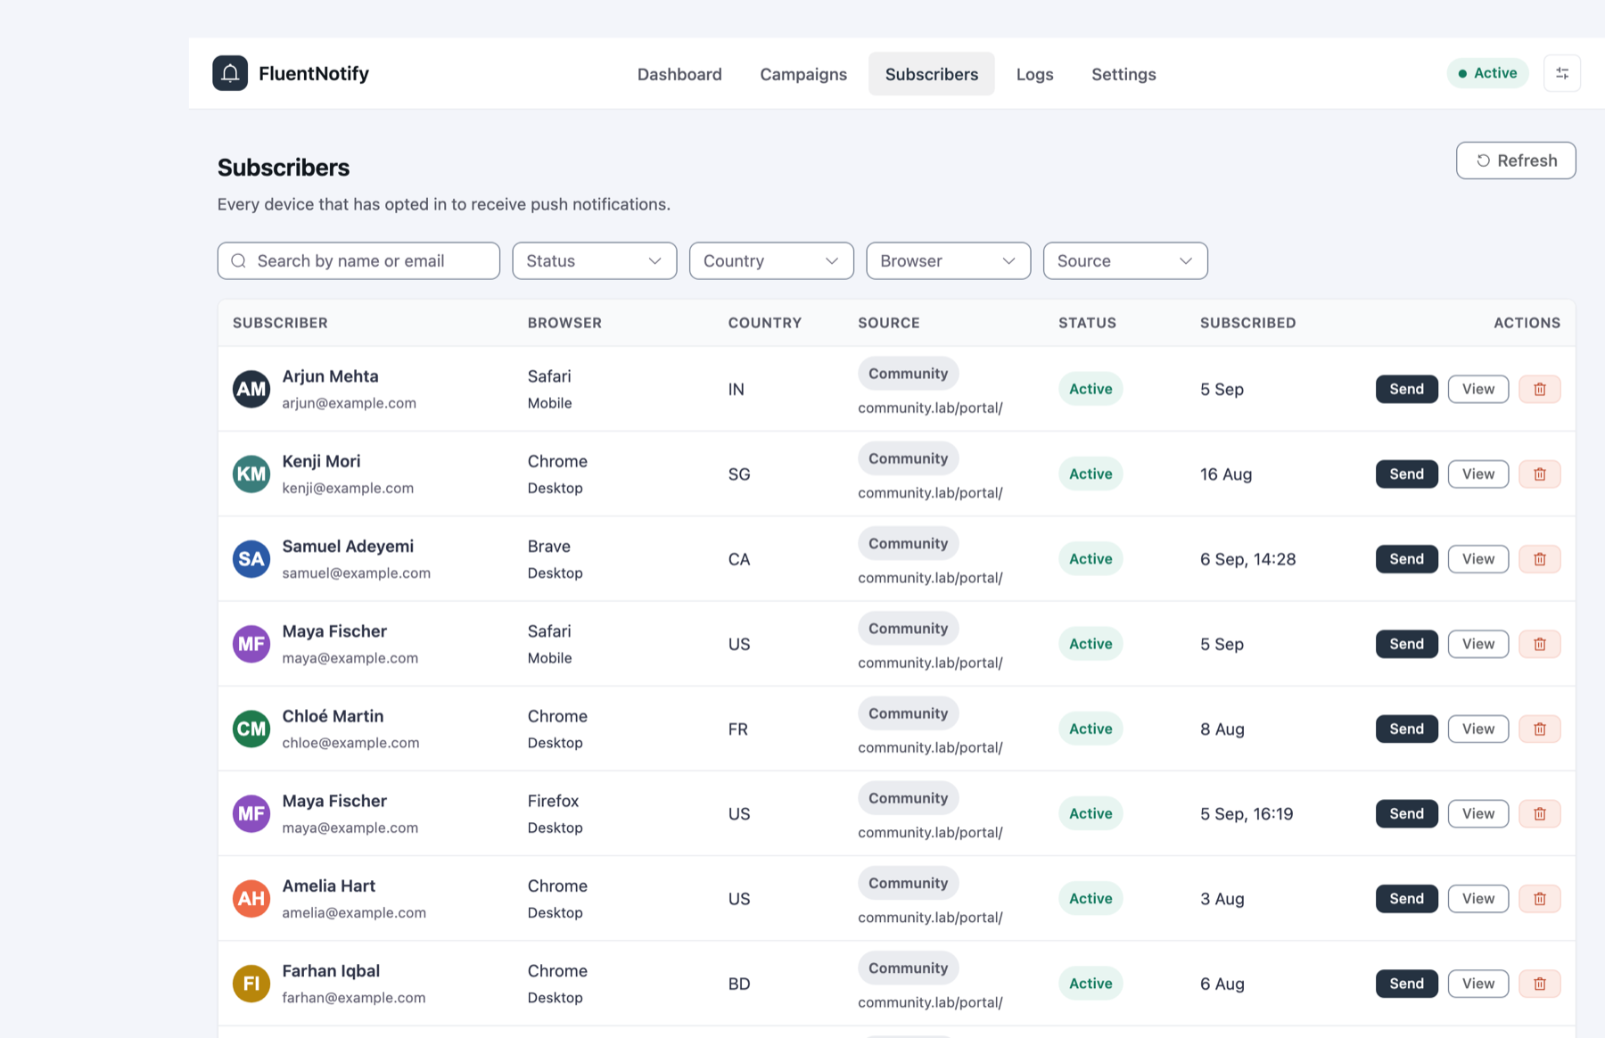View Maya Fischer's Firefox Desktop row
The width and height of the screenshot is (1605, 1038).
(1477, 813)
